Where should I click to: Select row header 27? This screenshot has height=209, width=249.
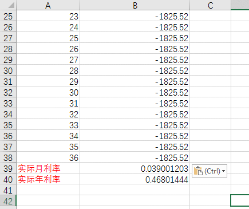pyautogui.click(x=8, y=38)
